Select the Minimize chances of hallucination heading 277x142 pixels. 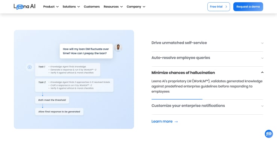(x=183, y=73)
